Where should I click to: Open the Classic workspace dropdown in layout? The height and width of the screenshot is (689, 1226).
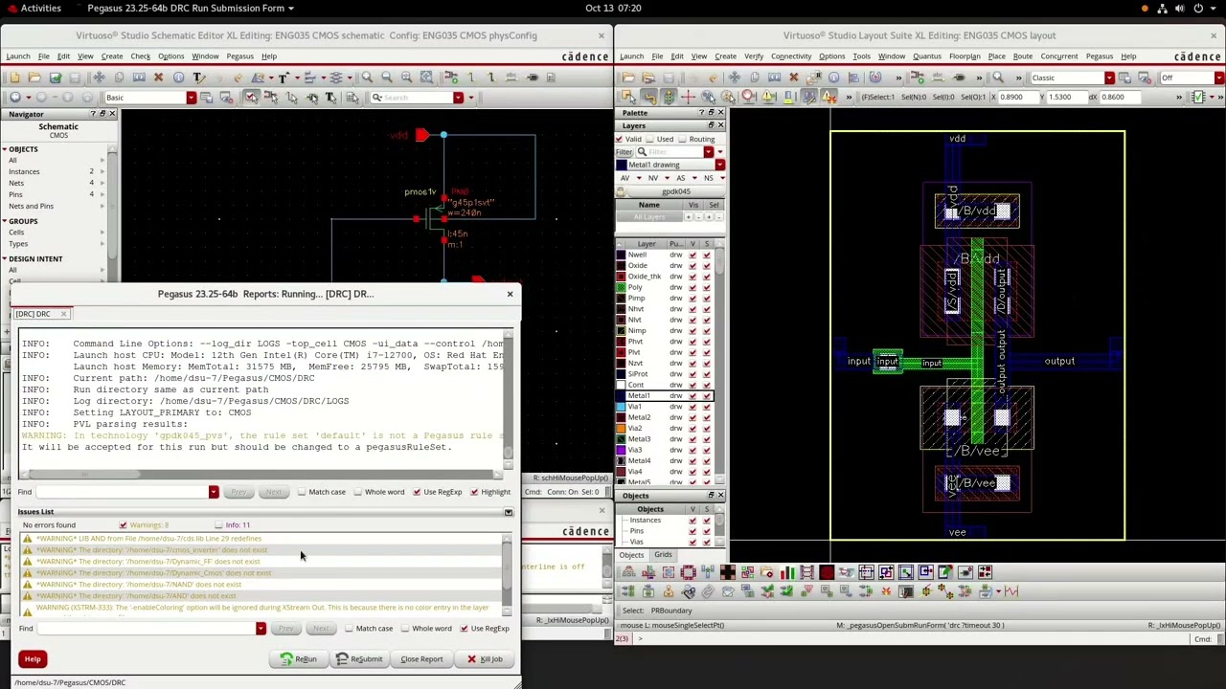(x=1109, y=78)
